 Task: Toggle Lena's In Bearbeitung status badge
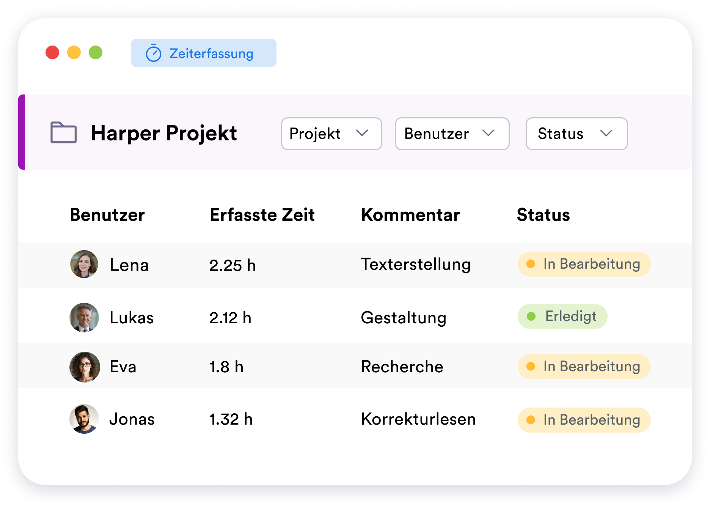coord(584,264)
